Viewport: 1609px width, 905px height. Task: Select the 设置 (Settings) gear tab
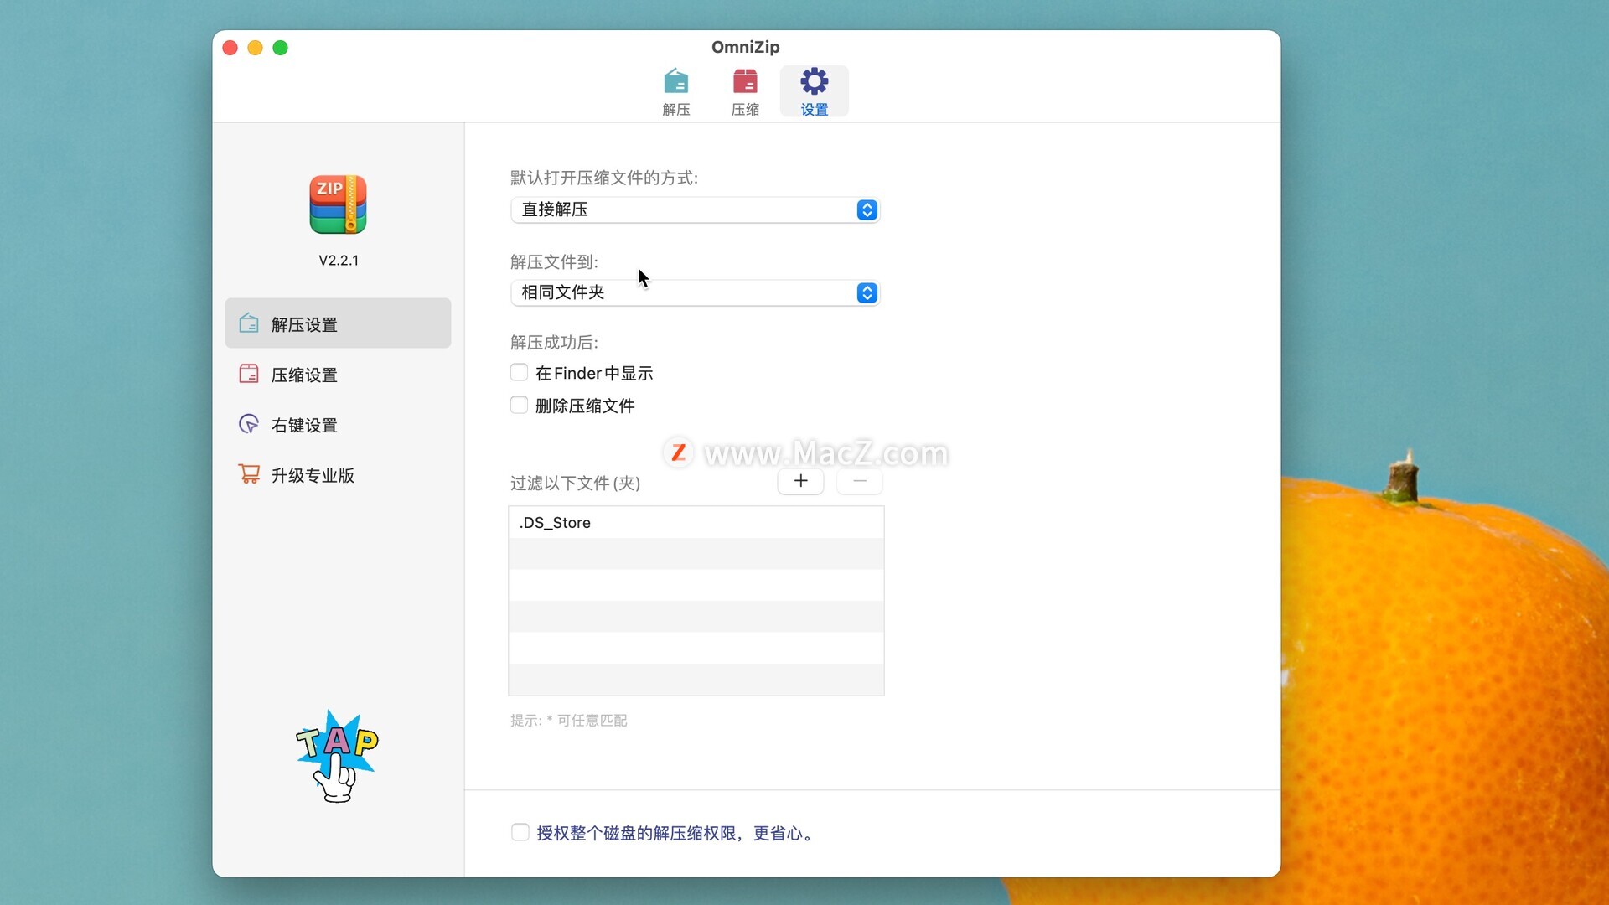tap(814, 91)
